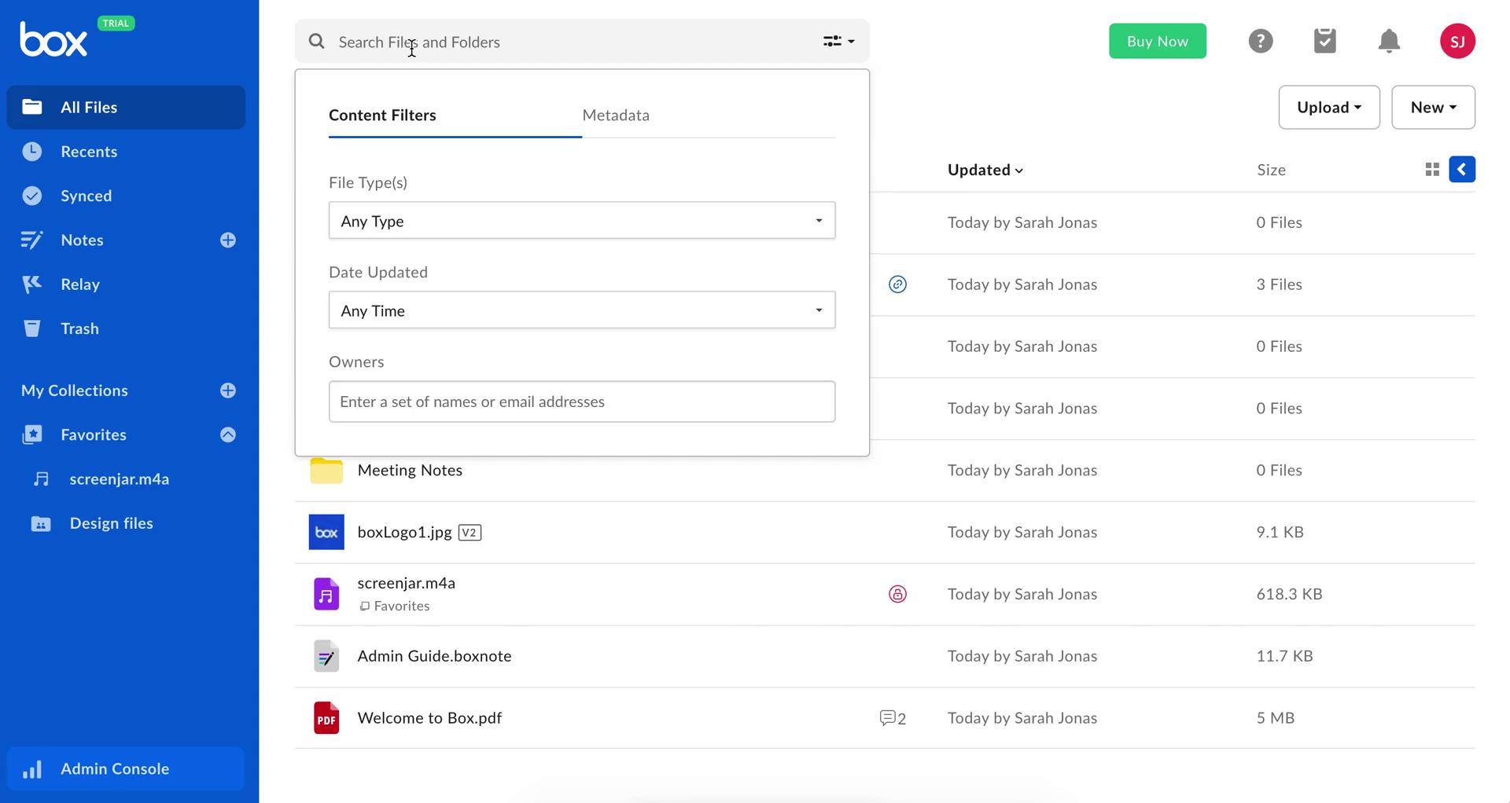
Task: Open the Upload dropdown button
Action: point(1329,108)
